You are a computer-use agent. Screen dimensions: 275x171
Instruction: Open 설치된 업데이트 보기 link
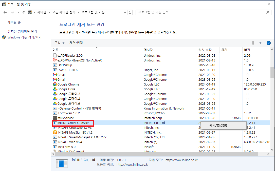pyautogui.click(x=22, y=31)
